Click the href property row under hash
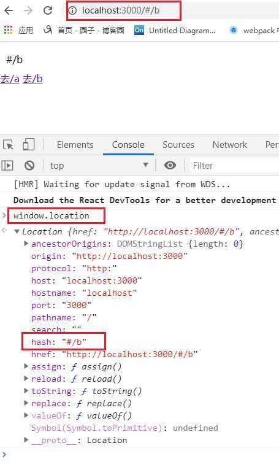Image resolution: width=279 pixels, height=467 pixels. coord(114,355)
